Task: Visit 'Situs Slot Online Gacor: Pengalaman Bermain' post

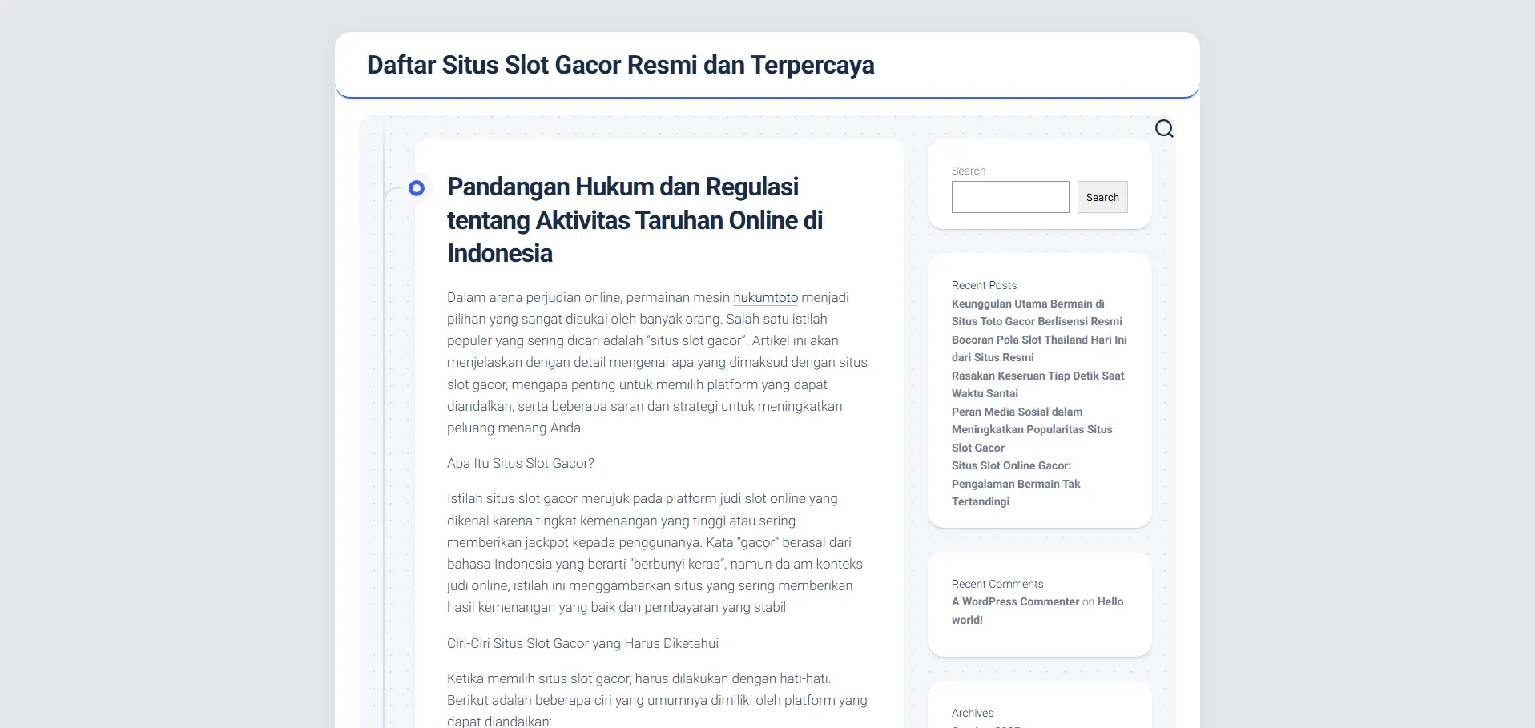Action: (x=1015, y=483)
